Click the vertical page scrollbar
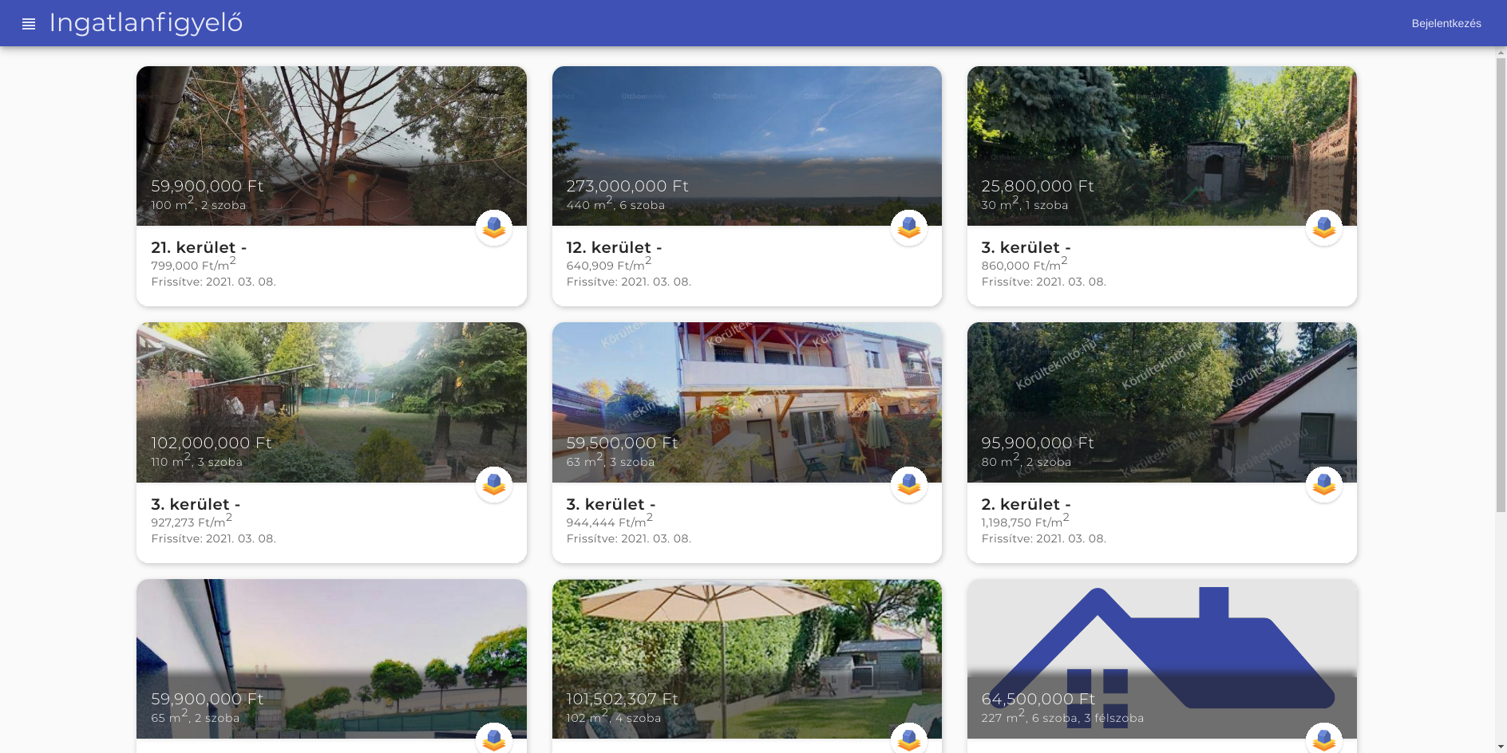 click(x=1501, y=285)
